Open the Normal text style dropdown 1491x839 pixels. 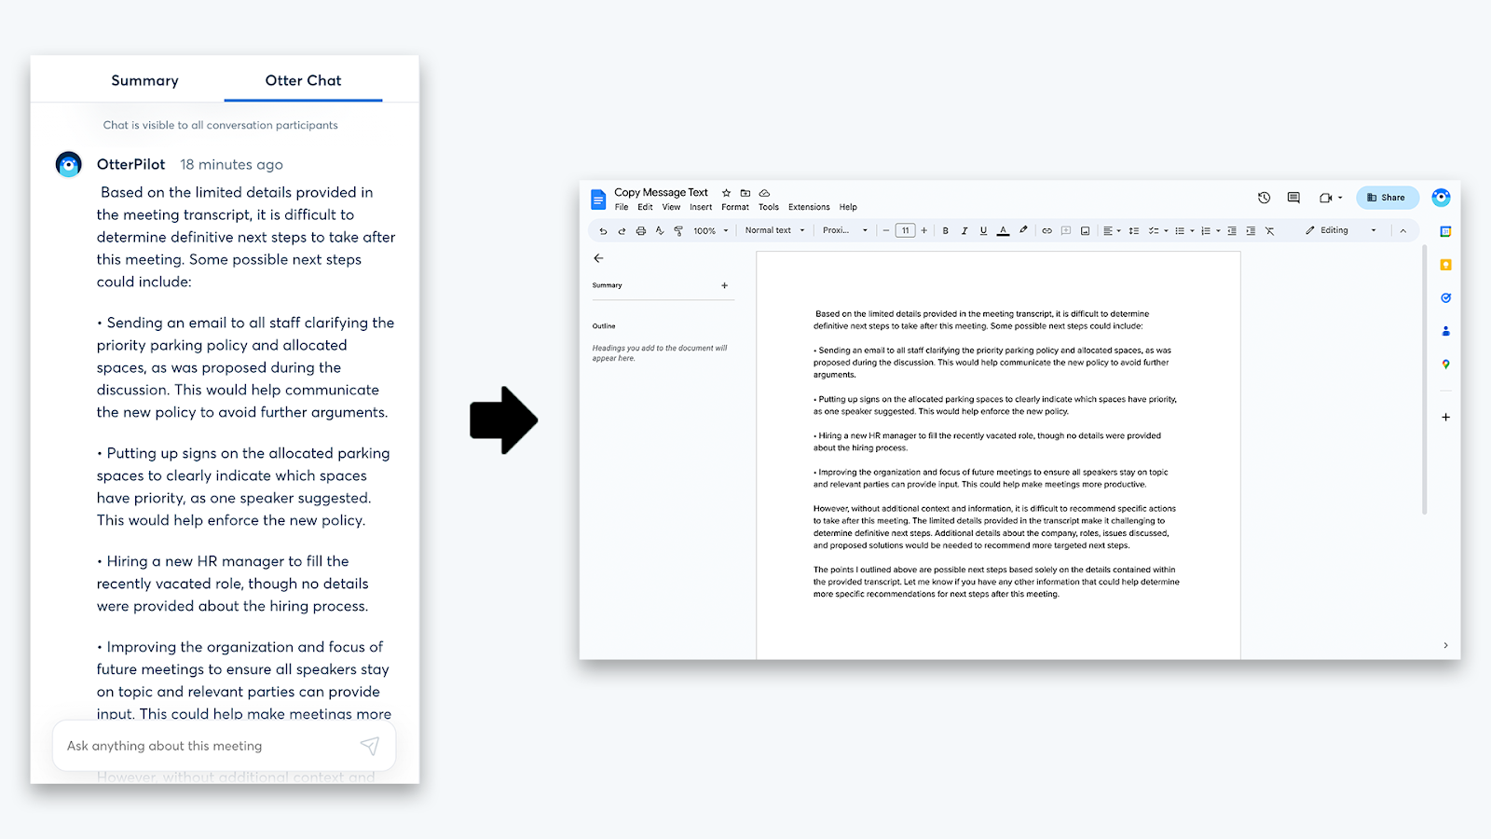coord(774,230)
